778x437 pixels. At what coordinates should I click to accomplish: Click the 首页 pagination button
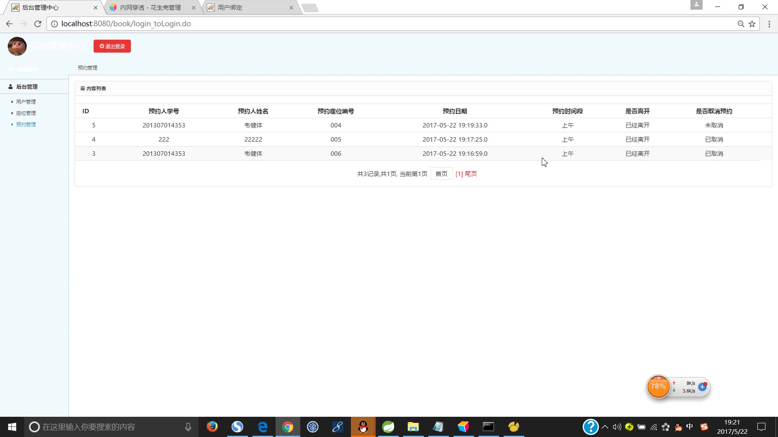point(441,174)
